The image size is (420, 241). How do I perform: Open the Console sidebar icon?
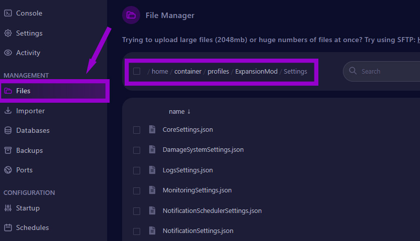coord(8,14)
